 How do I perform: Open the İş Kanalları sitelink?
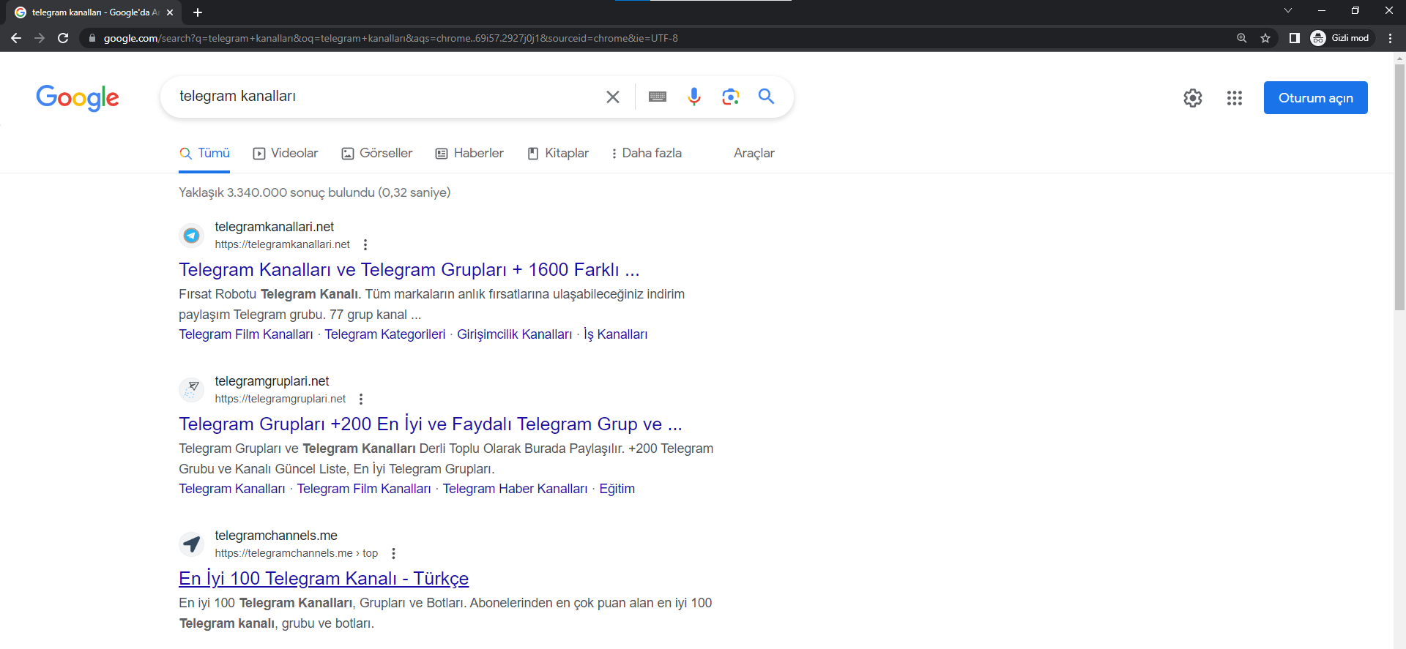click(616, 334)
